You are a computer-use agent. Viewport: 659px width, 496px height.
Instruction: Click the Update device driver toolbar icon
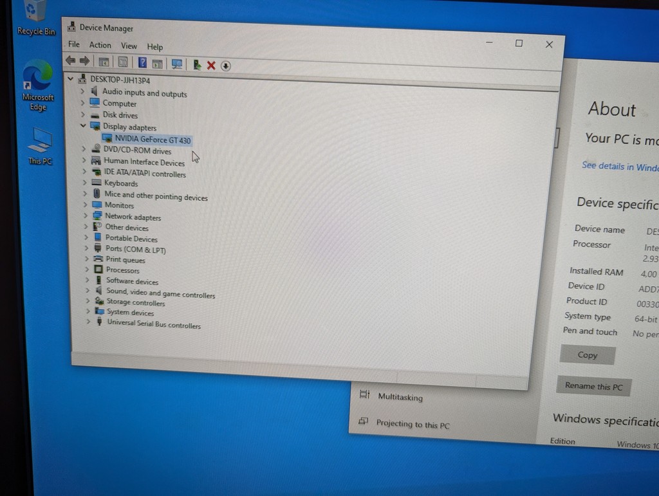pyautogui.click(x=197, y=65)
